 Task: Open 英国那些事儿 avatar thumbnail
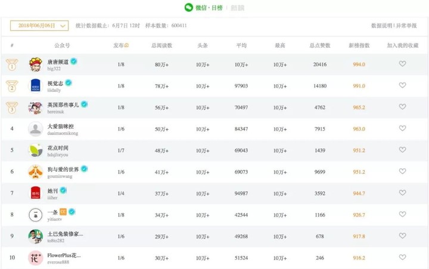(36, 107)
